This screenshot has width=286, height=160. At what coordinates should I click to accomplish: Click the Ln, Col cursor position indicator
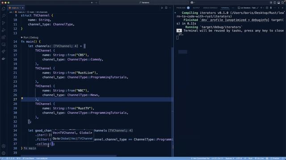[217, 158]
